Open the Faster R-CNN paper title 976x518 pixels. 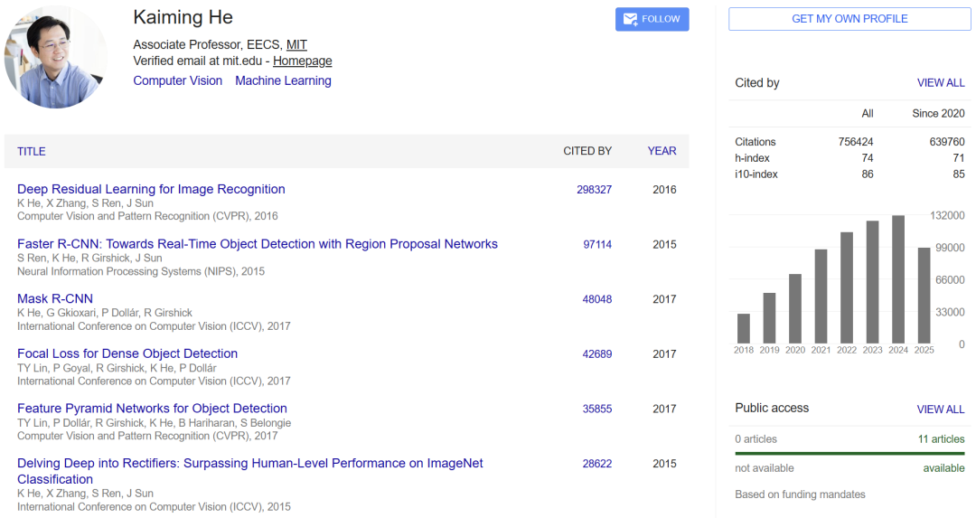(x=258, y=244)
